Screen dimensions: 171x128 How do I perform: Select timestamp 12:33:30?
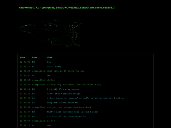point(25,98)
